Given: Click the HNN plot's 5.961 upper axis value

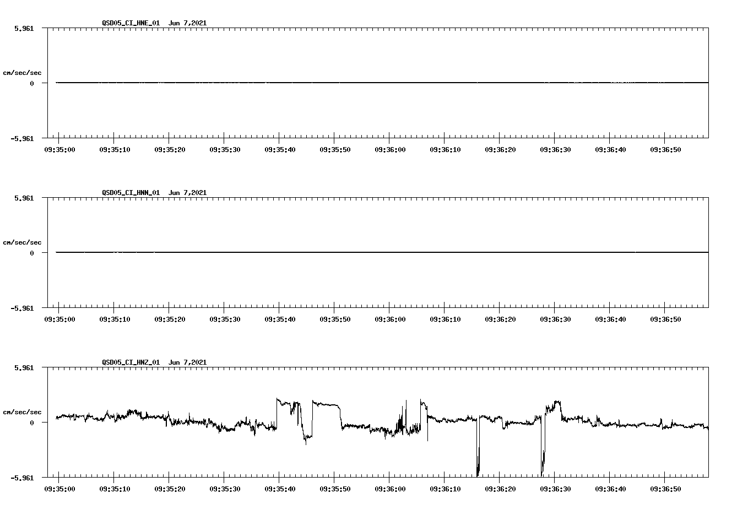Looking at the screenshot, I should [x=24, y=198].
